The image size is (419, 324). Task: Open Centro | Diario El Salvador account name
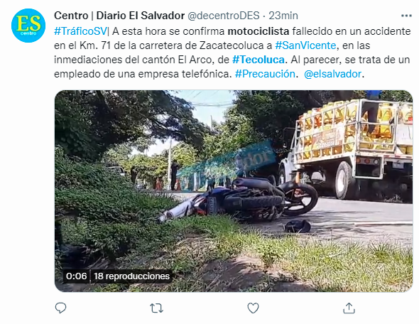tap(119, 16)
